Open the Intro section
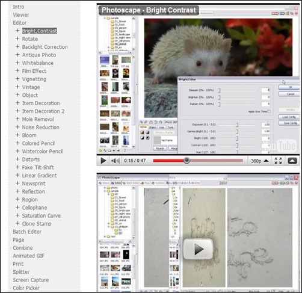Viewport: 302px width, 293px height. coord(19,7)
